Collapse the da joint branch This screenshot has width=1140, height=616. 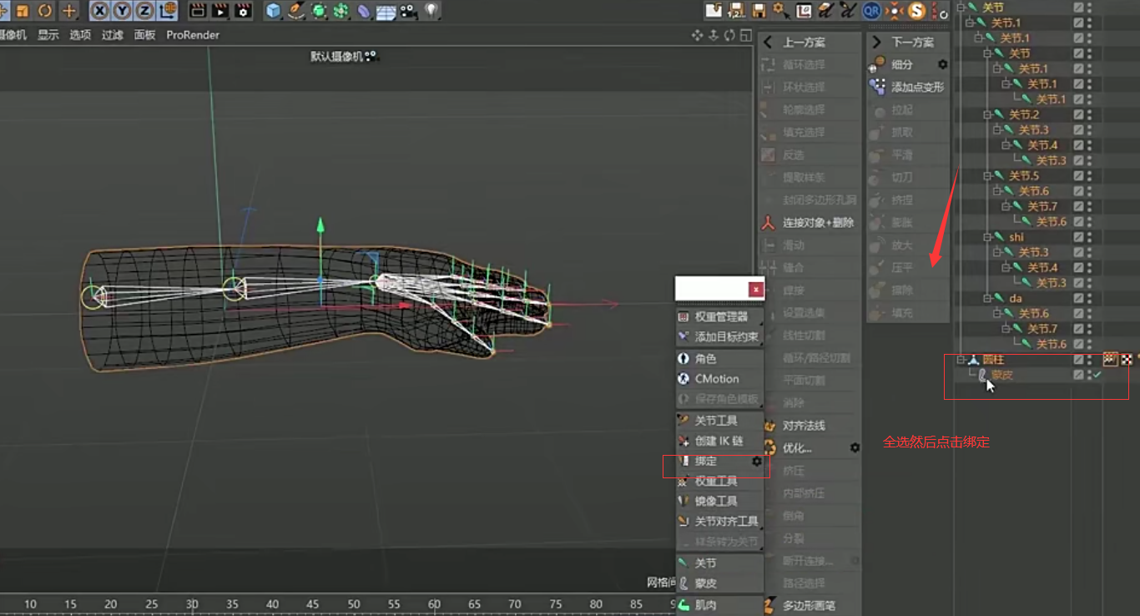pos(986,298)
